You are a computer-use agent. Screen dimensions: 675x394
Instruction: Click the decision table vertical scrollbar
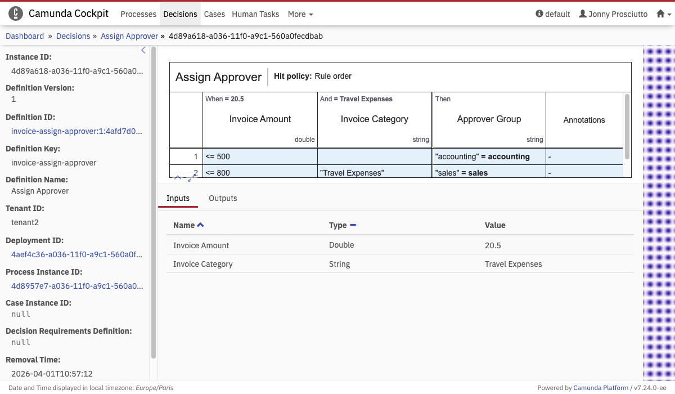pyautogui.click(x=627, y=127)
